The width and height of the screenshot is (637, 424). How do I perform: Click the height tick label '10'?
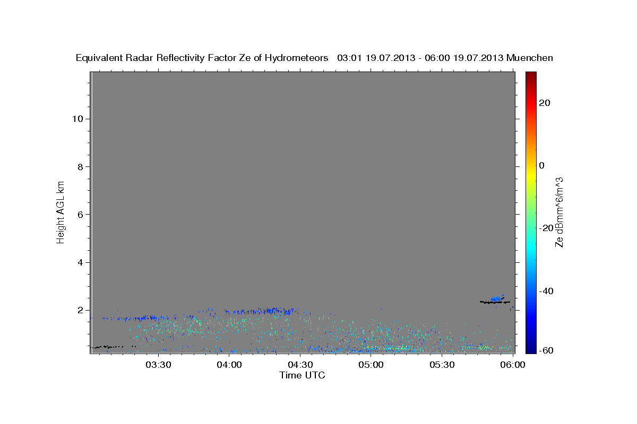pos(78,119)
